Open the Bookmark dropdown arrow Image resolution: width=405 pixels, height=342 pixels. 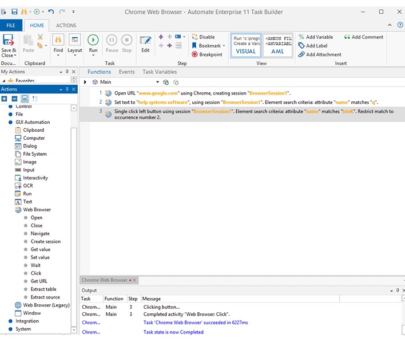(x=224, y=46)
